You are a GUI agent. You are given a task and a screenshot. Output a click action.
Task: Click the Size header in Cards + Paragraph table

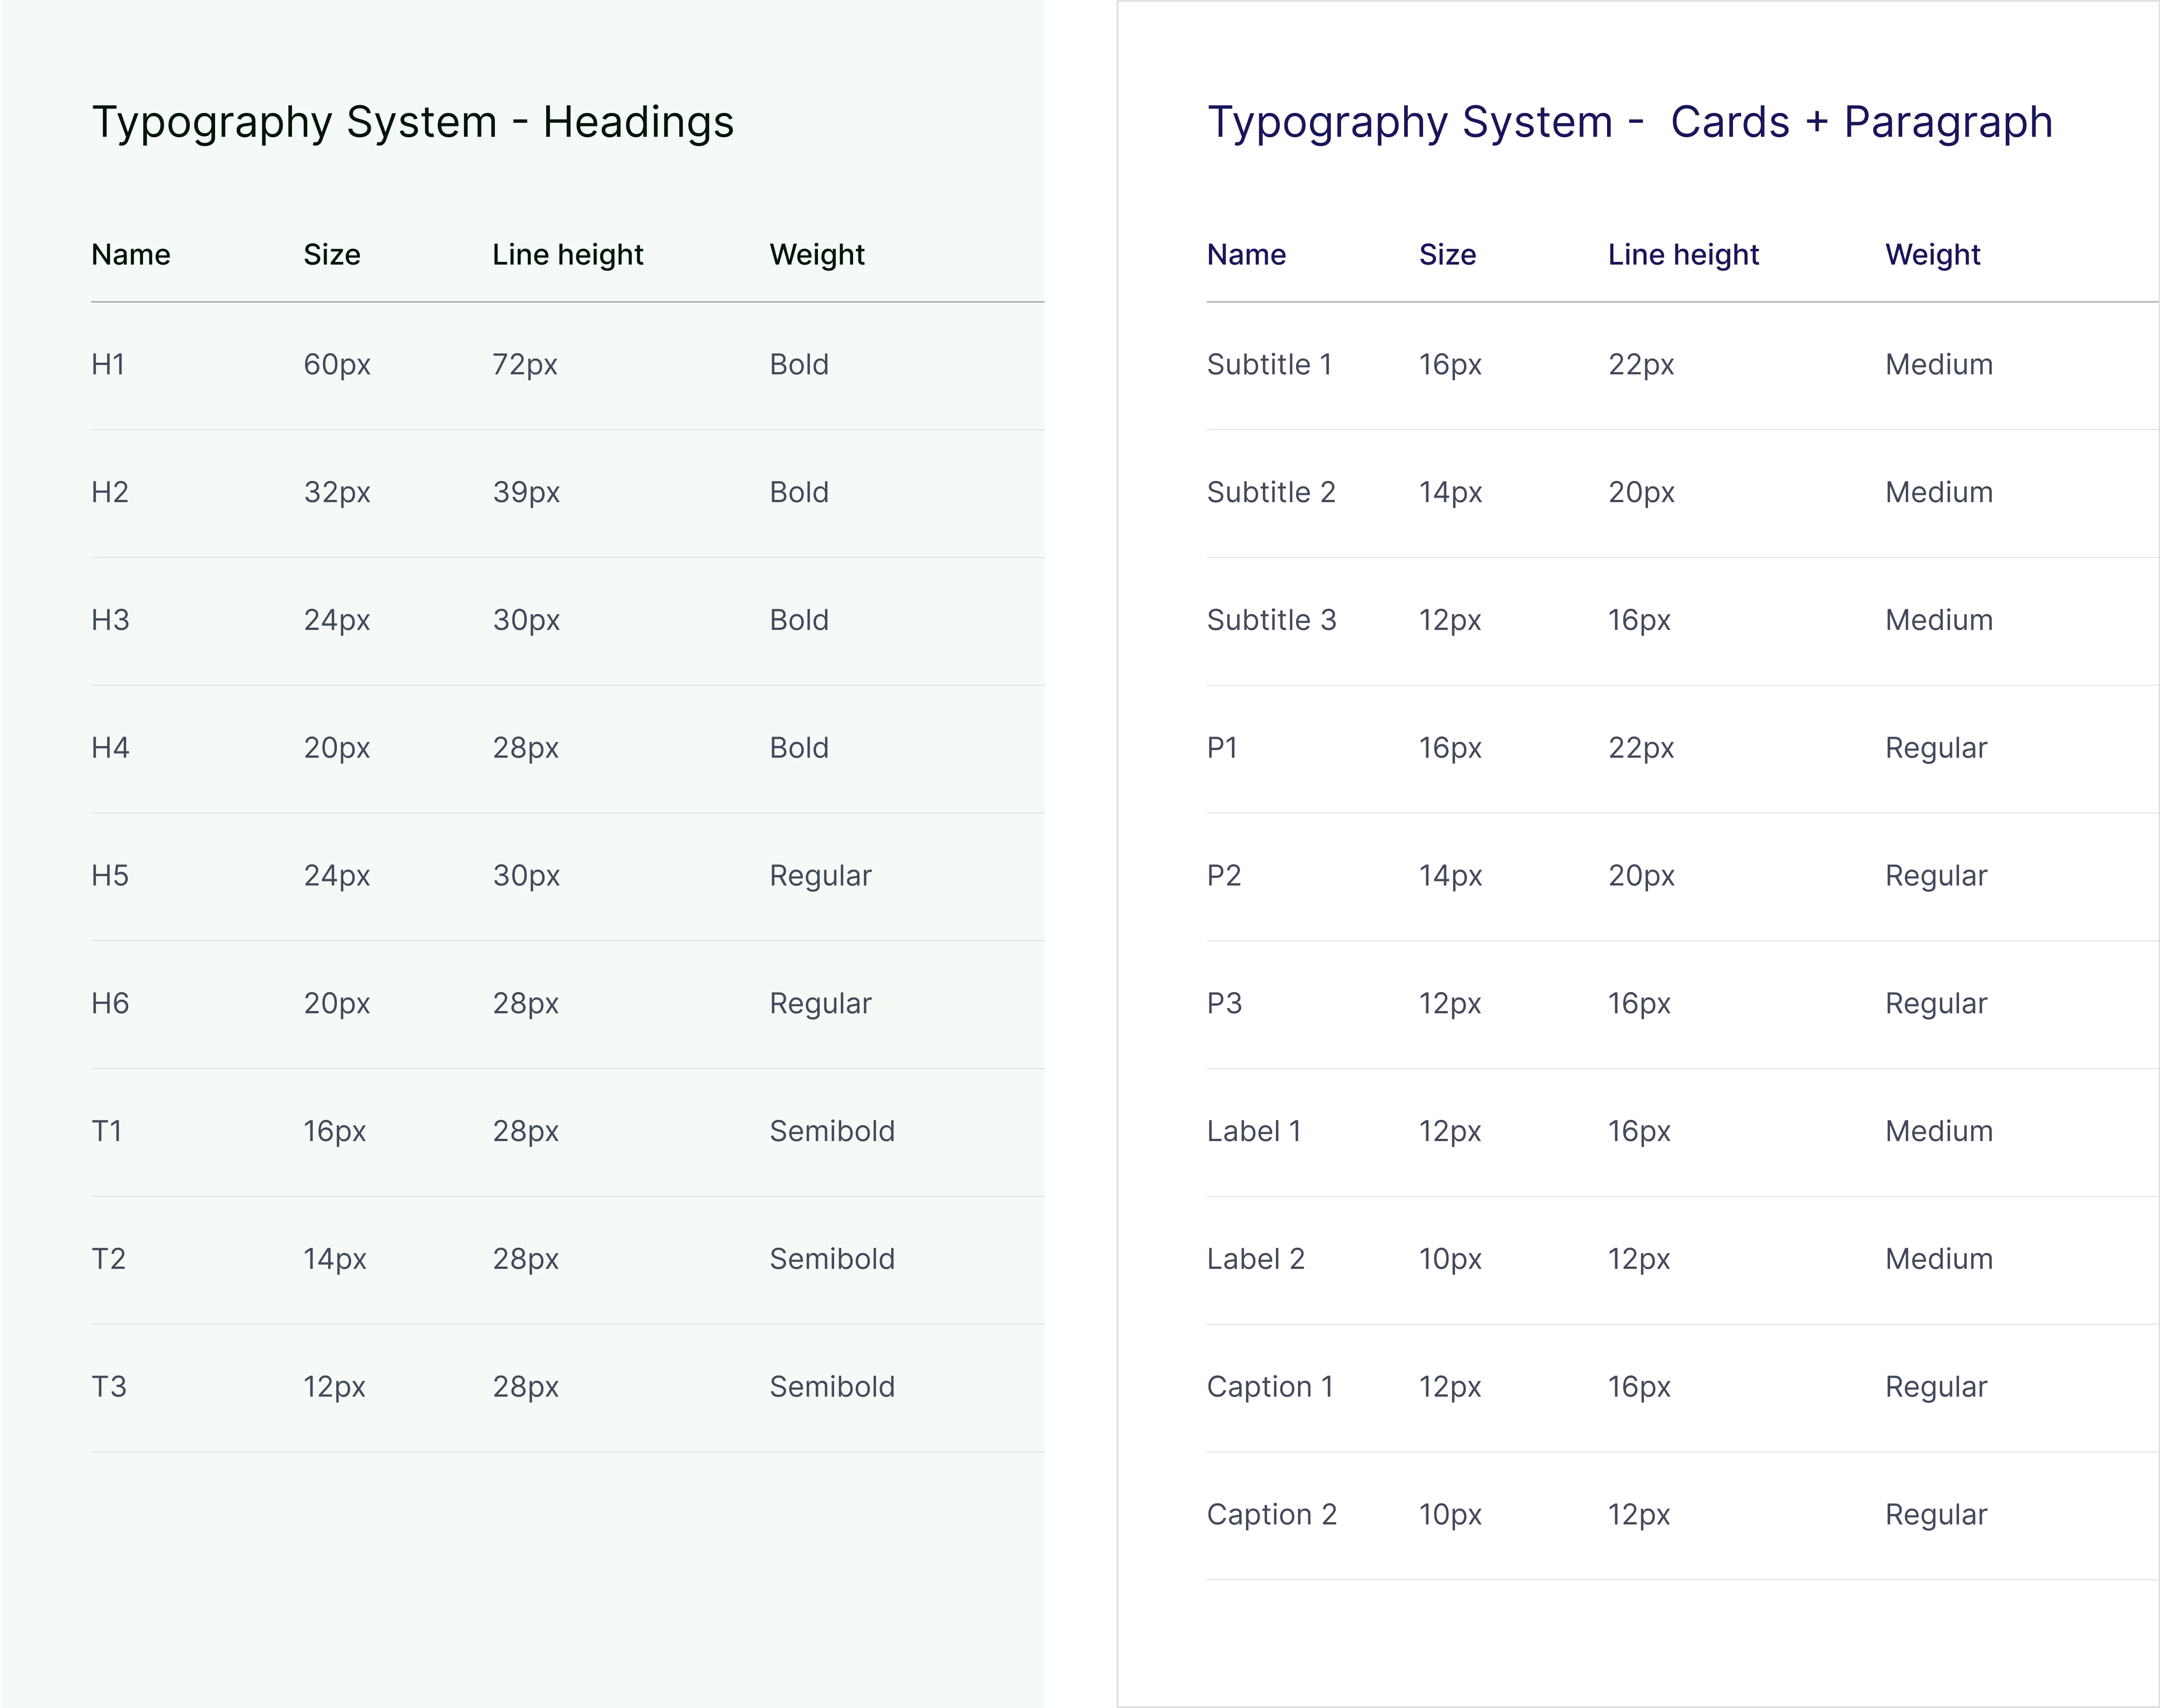click(1448, 255)
